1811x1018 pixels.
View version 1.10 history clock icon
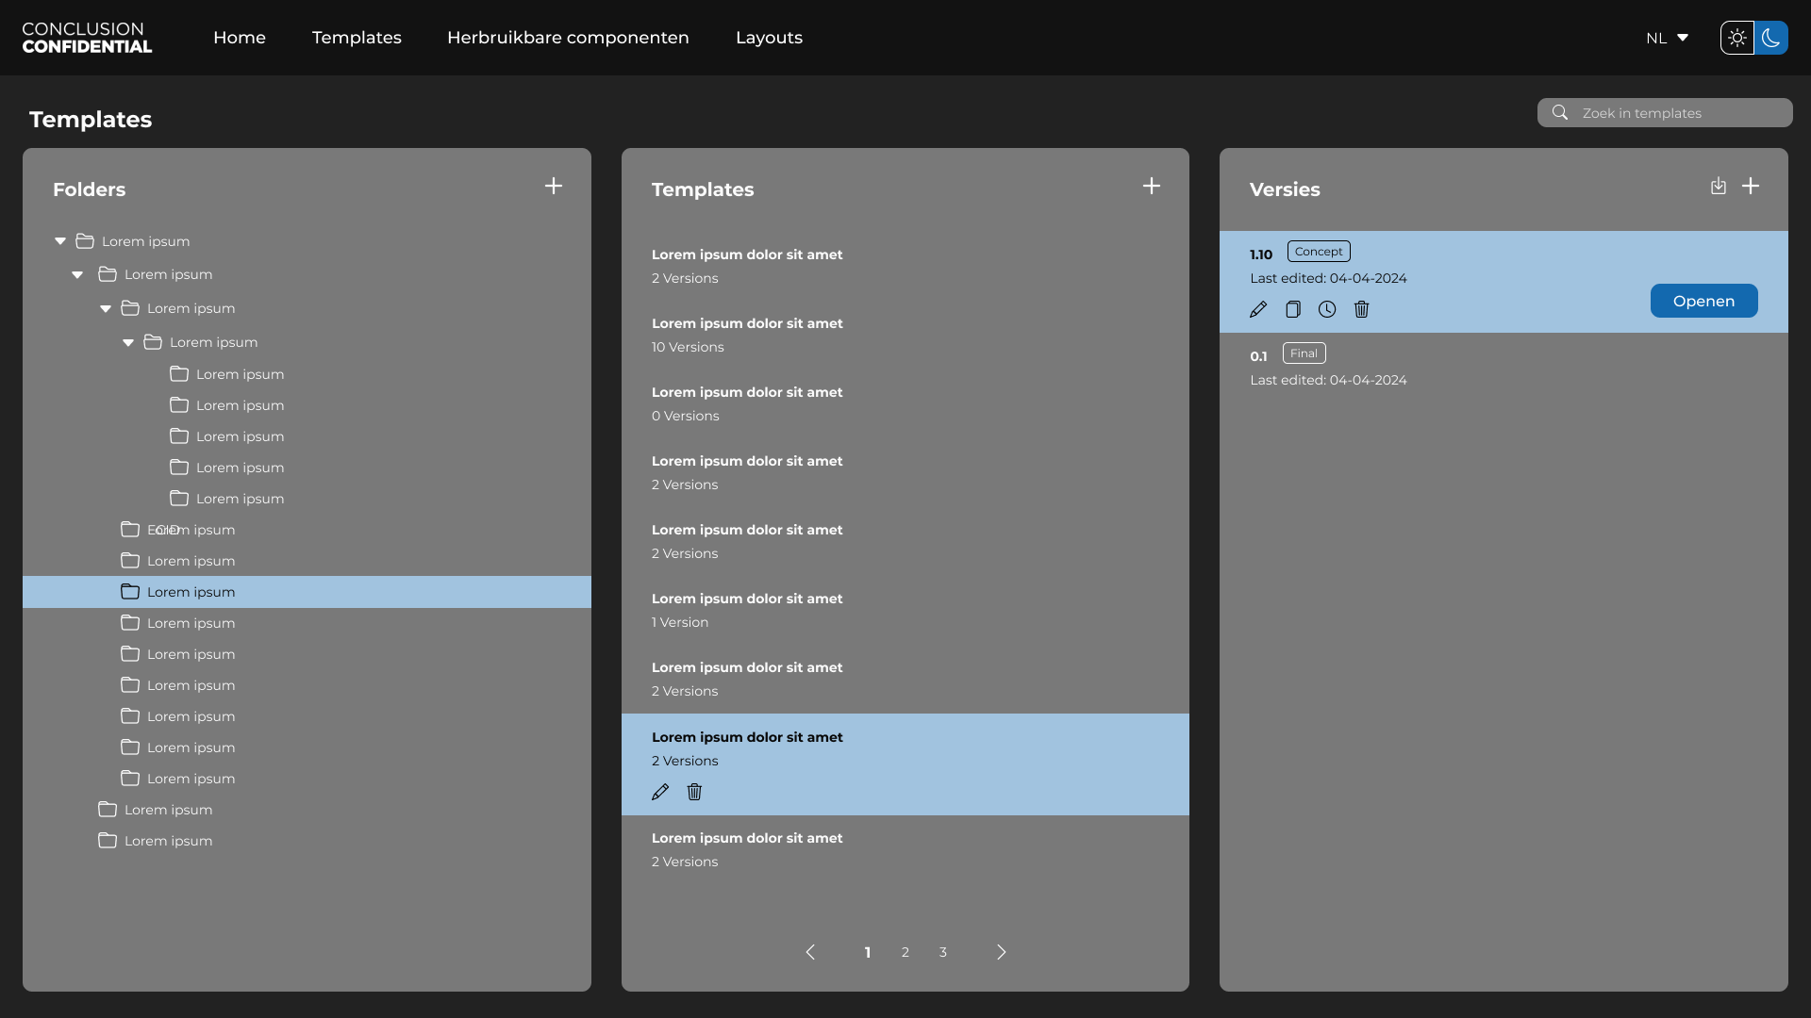[x=1327, y=309]
